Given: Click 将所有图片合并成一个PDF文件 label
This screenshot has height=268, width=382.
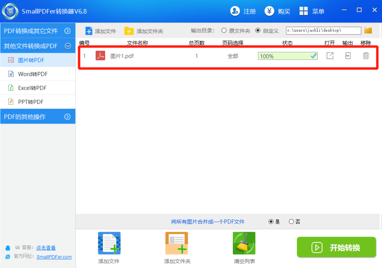Looking at the screenshot, I should point(208,222).
